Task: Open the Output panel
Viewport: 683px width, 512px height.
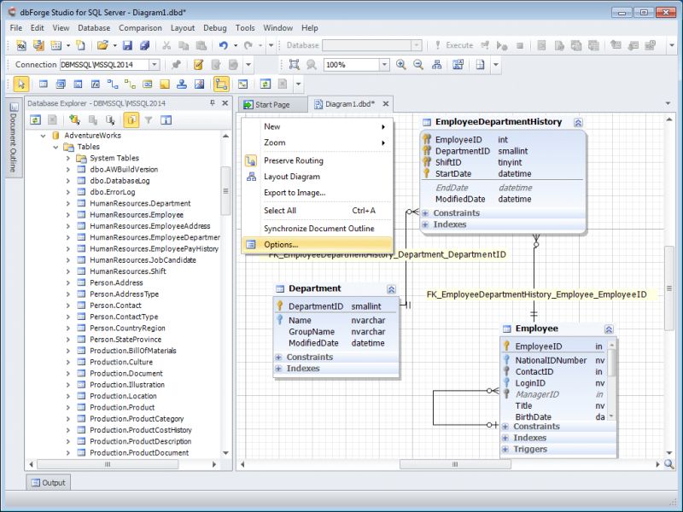Action: coord(47,482)
